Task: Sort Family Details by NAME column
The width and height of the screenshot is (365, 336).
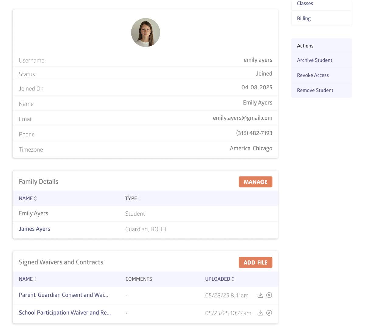Action: pos(28,198)
